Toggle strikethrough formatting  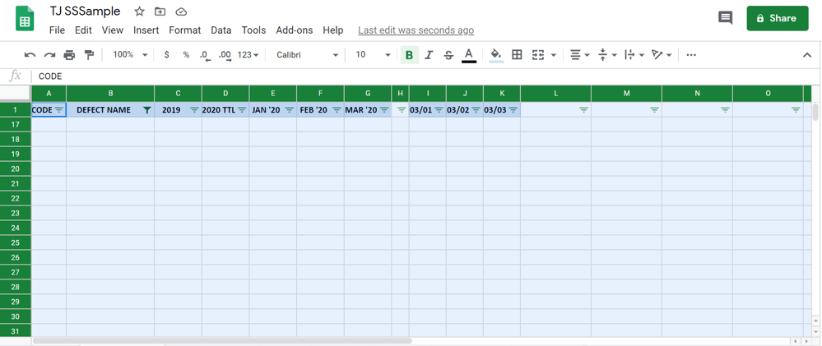click(448, 55)
